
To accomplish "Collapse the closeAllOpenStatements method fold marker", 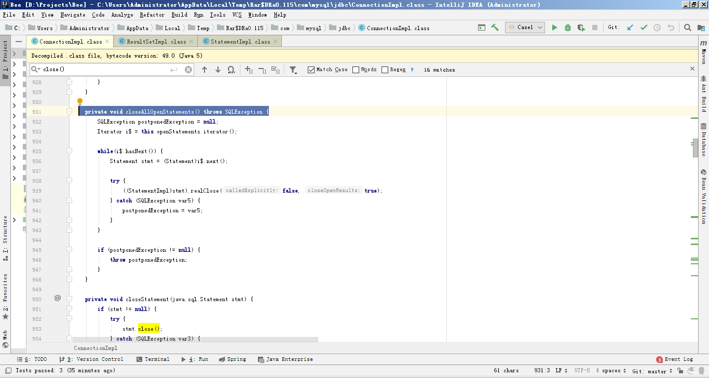I will pyautogui.click(x=69, y=112).
